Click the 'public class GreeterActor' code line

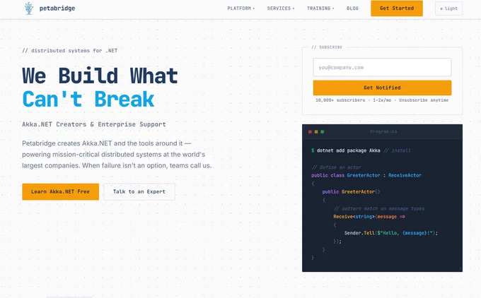(x=366, y=176)
